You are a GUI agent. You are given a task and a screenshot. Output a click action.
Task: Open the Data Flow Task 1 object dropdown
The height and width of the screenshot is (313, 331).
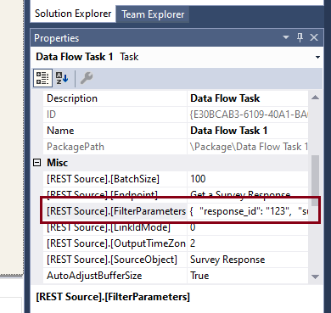click(x=317, y=57)
